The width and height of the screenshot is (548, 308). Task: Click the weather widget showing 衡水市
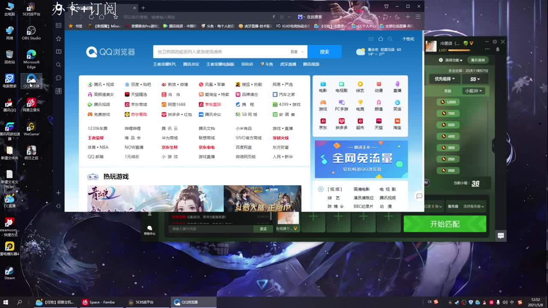click(x=378, y=52)
